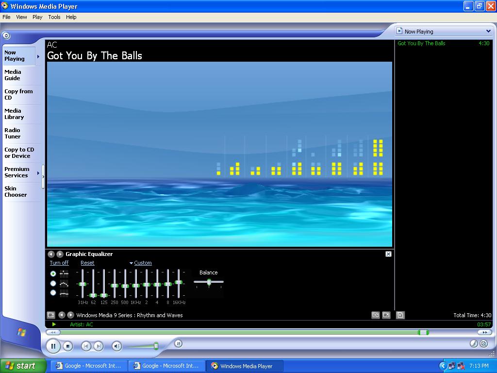Collapse the taskbar panel using narrow handle
The height and width of the screenshot is (373, 497).
point(43,177)
